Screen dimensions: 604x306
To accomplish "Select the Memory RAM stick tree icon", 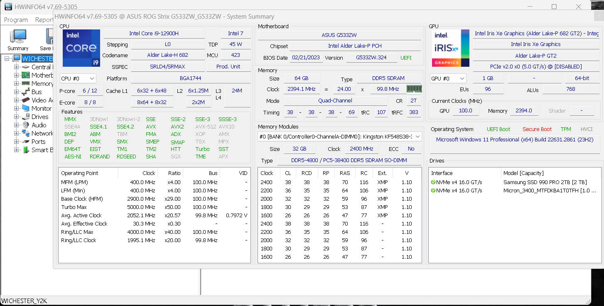I will click(26, 84).
